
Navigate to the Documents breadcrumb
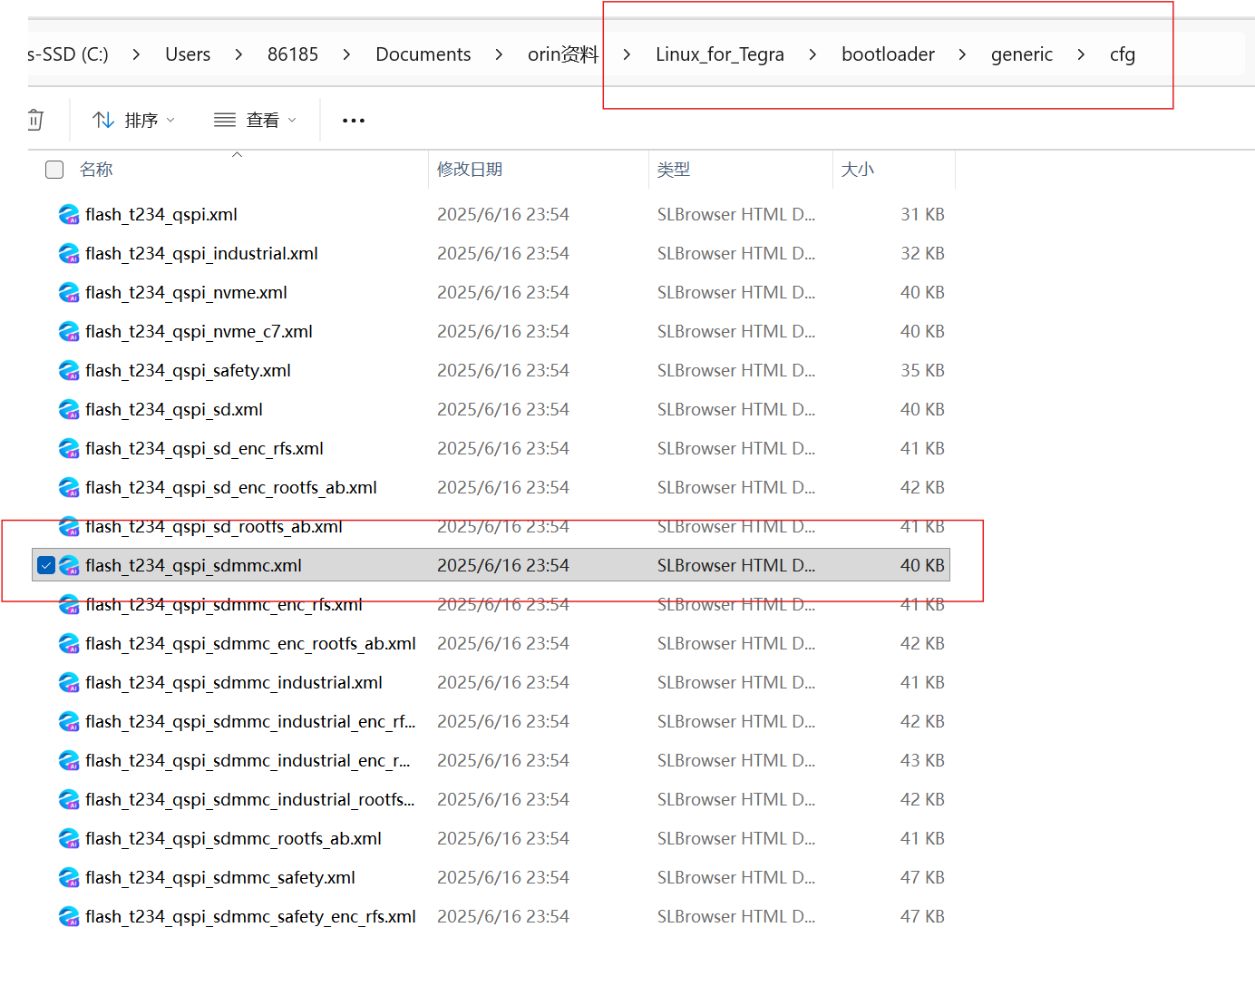423,55
